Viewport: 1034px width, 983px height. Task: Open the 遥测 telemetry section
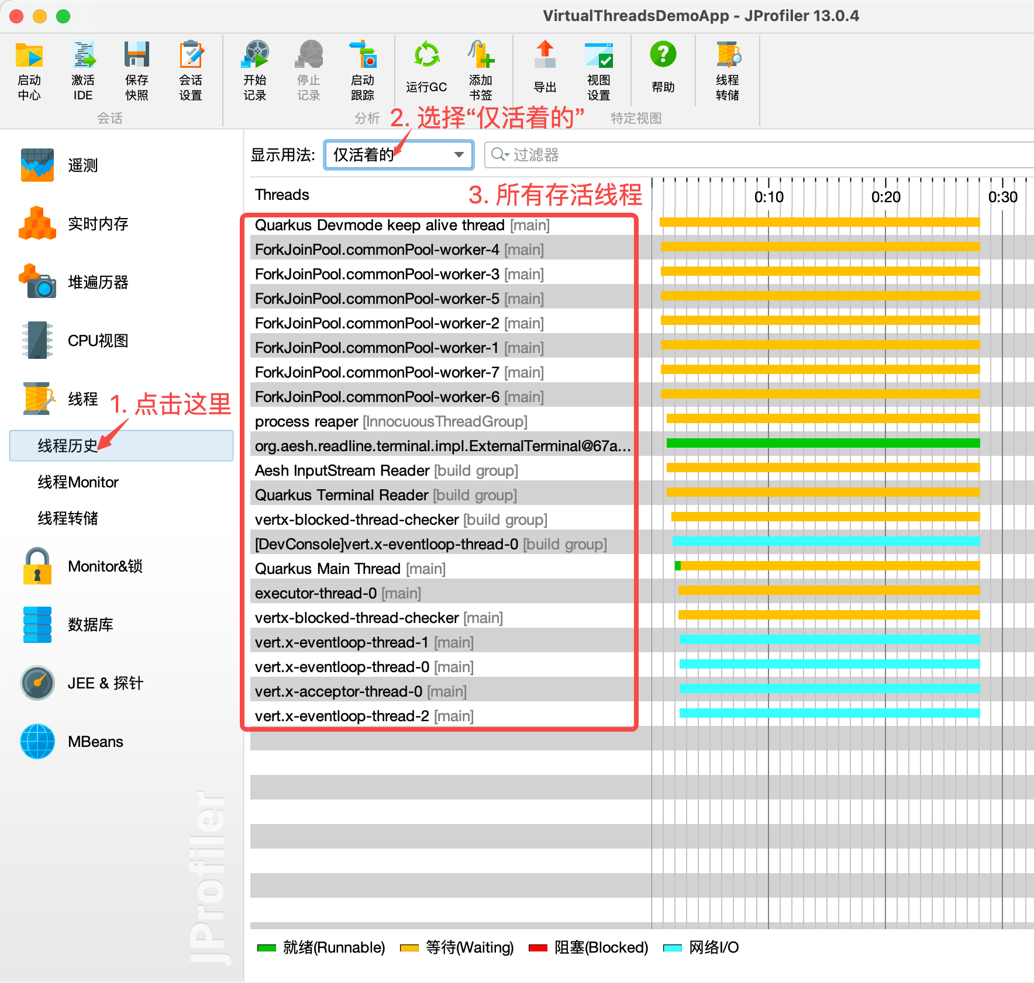click(x=60, y=165)
